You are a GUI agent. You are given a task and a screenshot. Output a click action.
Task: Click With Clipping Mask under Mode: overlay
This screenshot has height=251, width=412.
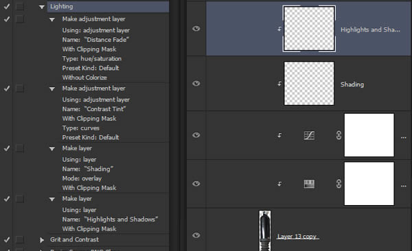(x=89, y=188)
